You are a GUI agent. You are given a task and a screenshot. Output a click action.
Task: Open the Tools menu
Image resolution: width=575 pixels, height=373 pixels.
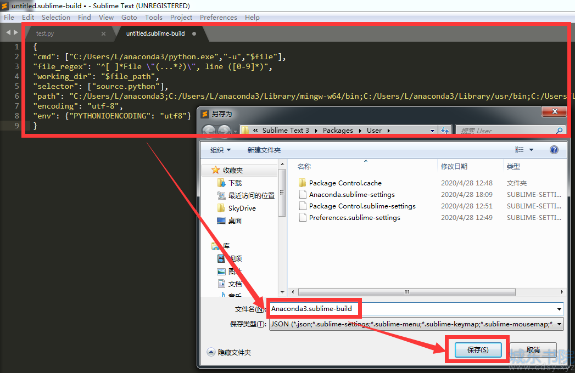[153, 17]
